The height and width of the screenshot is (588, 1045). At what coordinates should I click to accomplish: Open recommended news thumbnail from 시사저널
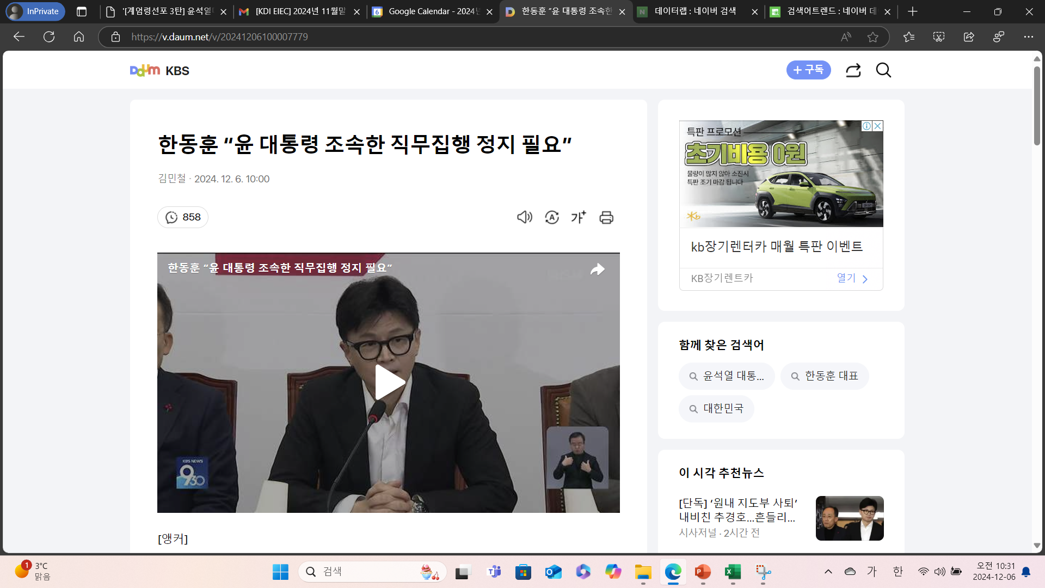pos(850,518)
